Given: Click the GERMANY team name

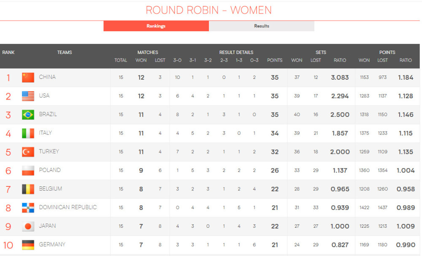Looking at the screenshot, I should click(x=52, y=244).
